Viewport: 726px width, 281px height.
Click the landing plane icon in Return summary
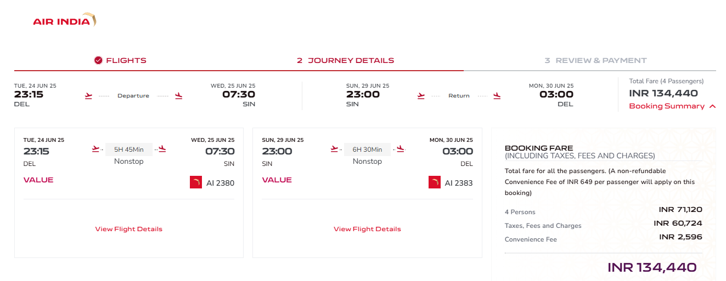pos(497,96)
